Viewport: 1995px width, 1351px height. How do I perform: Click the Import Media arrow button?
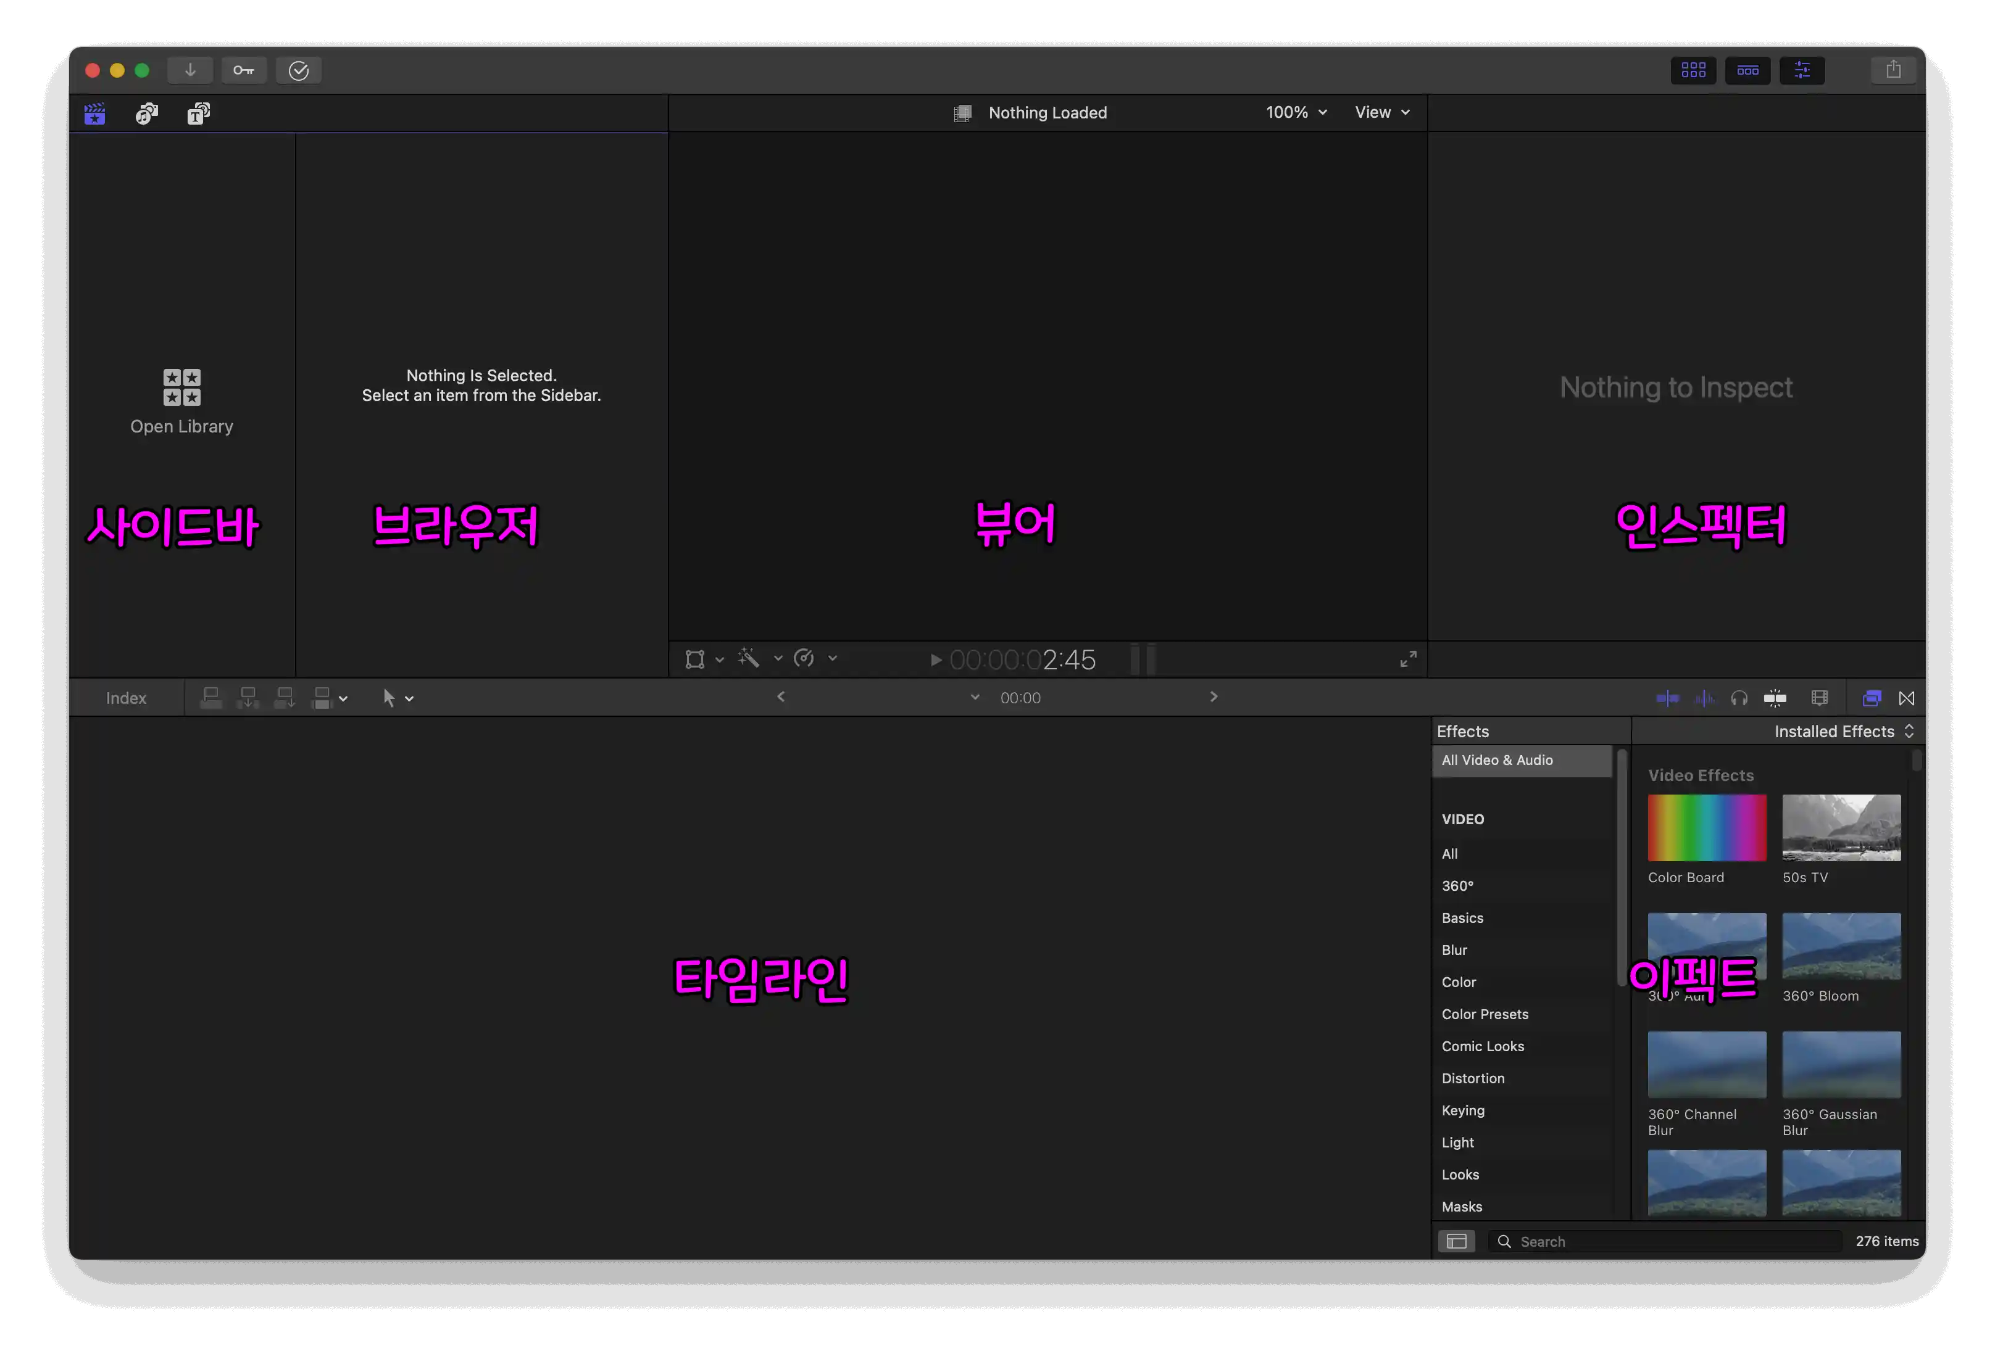click(190, 70)
